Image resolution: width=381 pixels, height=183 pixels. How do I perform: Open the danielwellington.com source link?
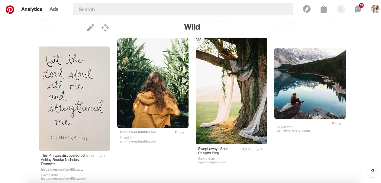tap(293, 130)
